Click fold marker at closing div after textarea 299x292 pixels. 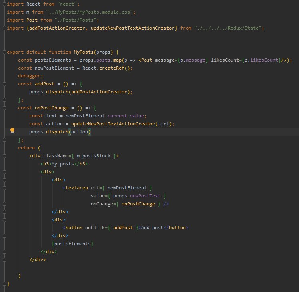tap(4, 212)
